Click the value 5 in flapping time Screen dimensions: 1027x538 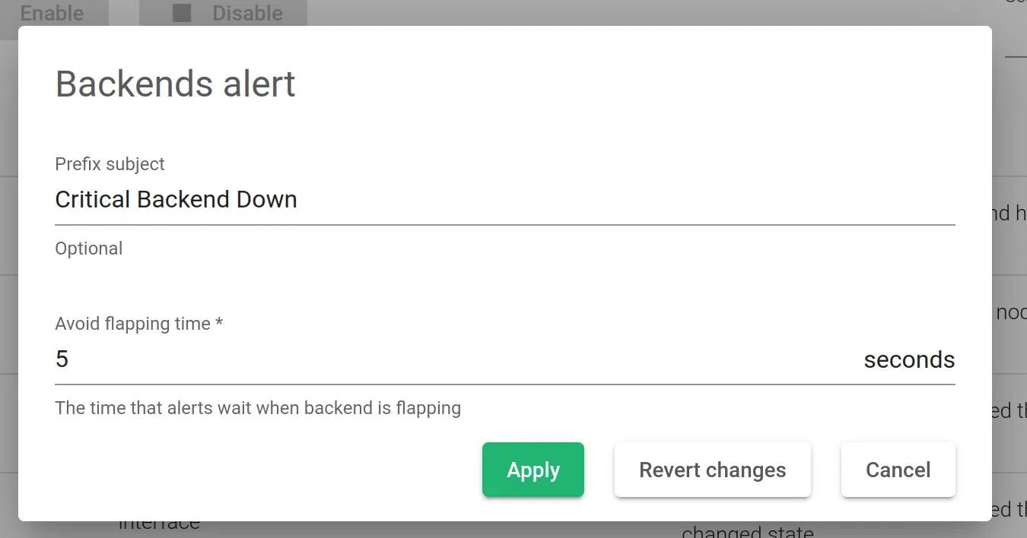[62, 359]
